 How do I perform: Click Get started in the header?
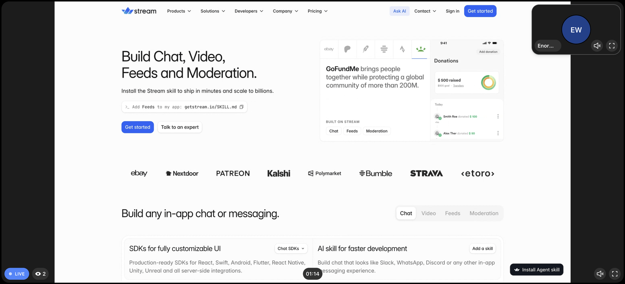pos(480,11)
